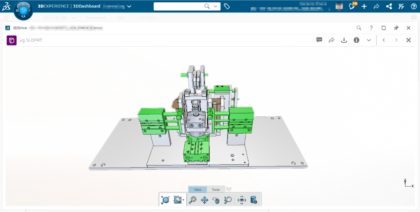Select the Zoom in/out magnifier tool
Screen dimensions: 420x212
click(227, 200)
